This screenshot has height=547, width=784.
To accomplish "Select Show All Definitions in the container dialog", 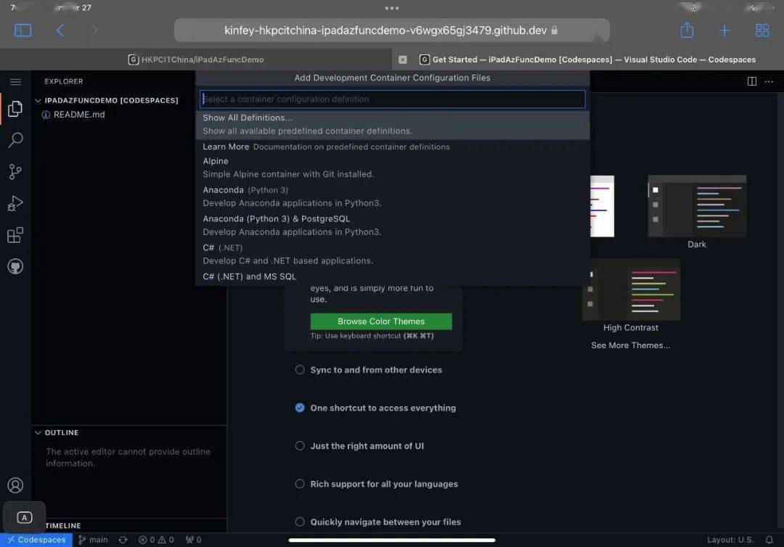I will tap(248, 117).
